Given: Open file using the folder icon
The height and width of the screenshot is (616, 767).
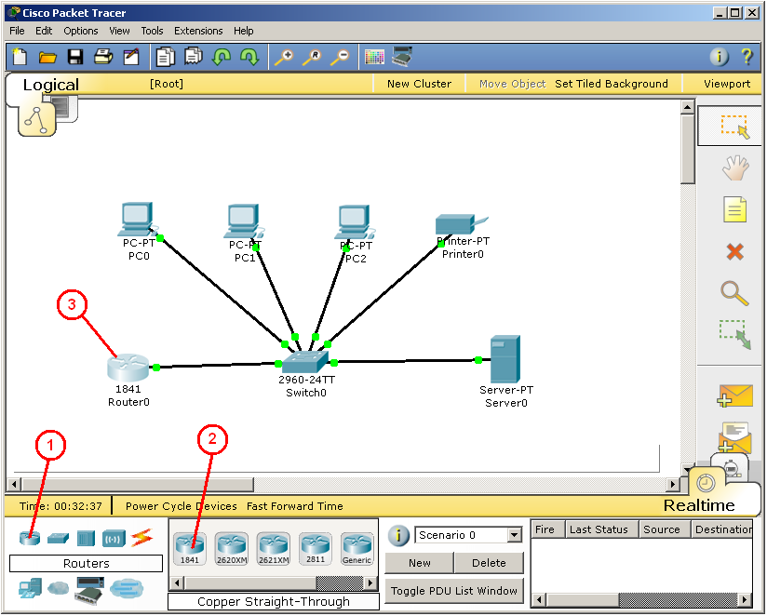Looking at the screenshot, I should click(47, 57).
